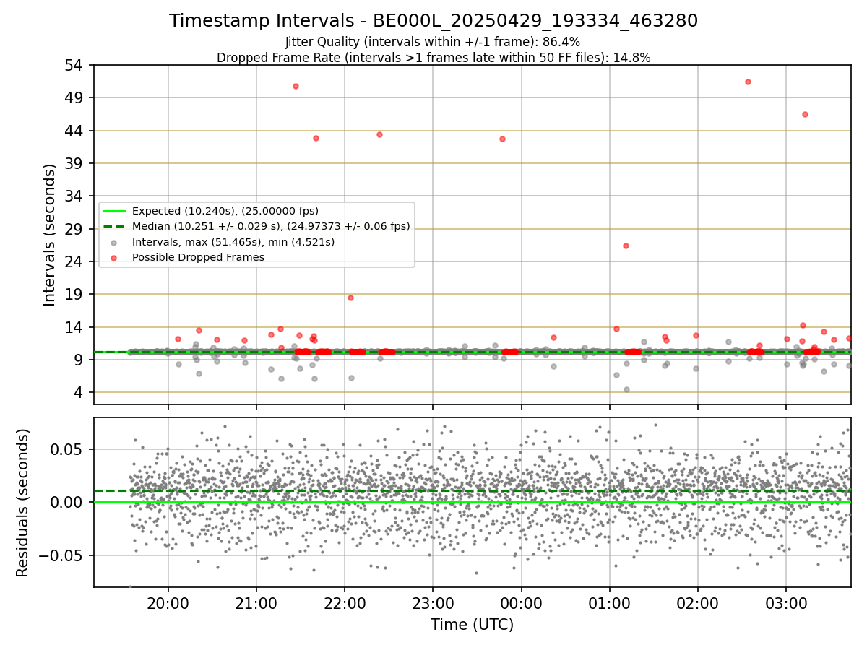Click the 'Dropped Frame Rate' subtitle showing 14.8%

[x=433, y=58]
